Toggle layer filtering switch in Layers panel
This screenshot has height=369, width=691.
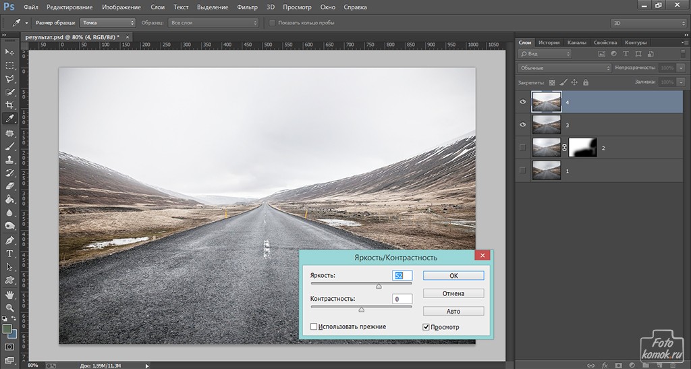[682, 54]
